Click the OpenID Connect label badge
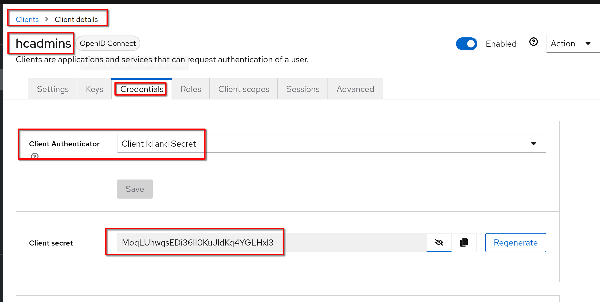The image size is (600, 302). [108, 43]
